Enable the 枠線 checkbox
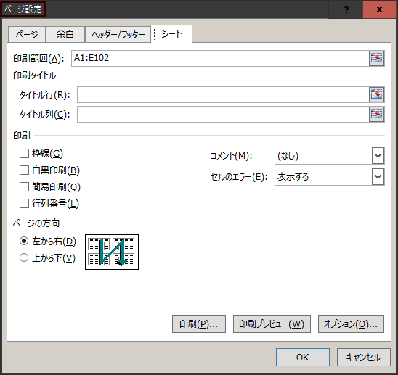Viewport: 398px width, 375px height. 24,153
